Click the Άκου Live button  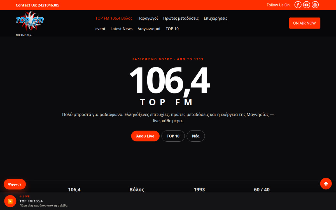pyautogui.click(x=145, y=136)
